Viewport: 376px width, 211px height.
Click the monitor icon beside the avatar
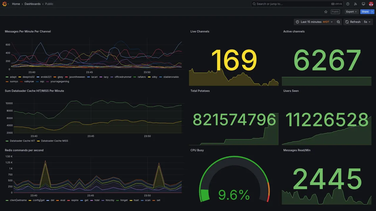pyautogui.click(x=363, y=4)
